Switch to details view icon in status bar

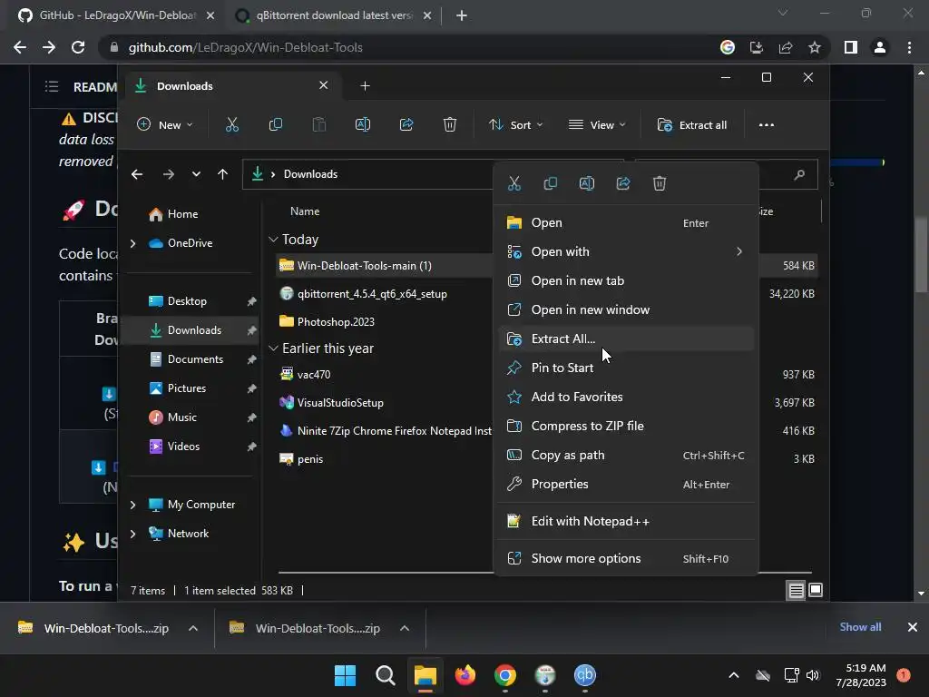coord(796,590)
